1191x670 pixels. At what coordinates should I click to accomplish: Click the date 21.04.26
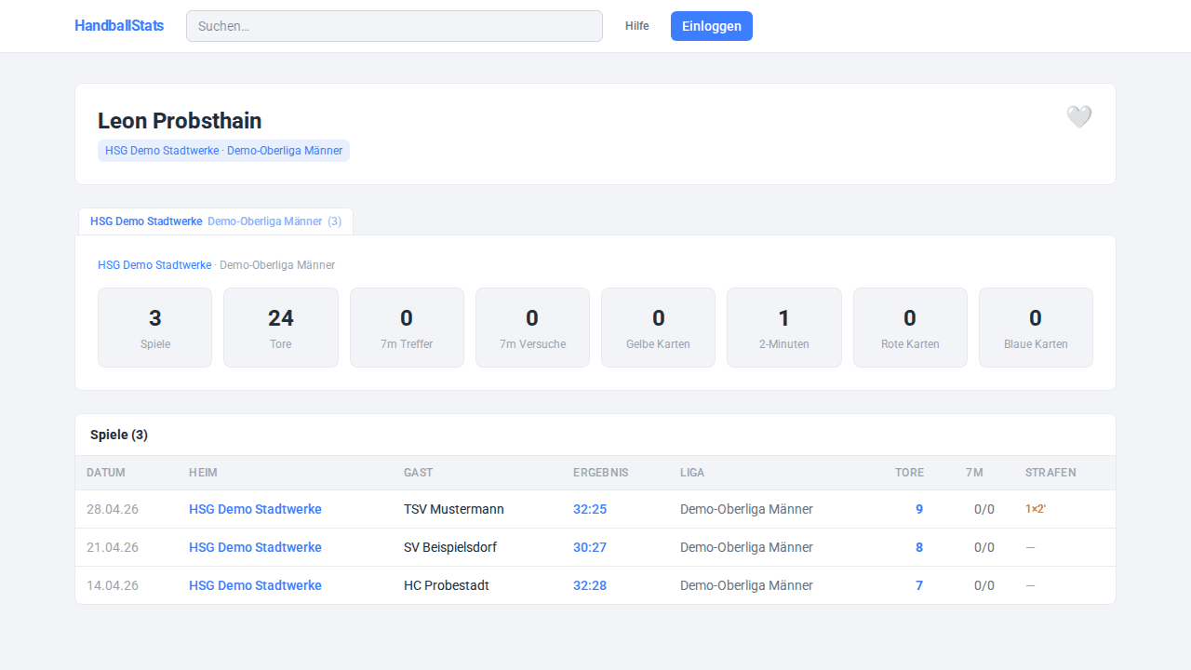click(113, 547)
